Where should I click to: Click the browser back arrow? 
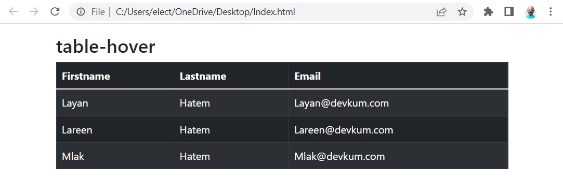pos(14,12)
